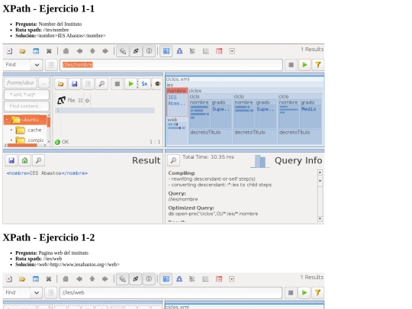This screenshot has height=309, width=412.
Task: Click 'Medio' grado value in map view
Action: coord(309,109)
